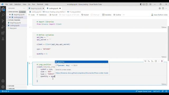Open the Explorer view in activity bar
The image size is (169, 95).
click(x=3, y=9)
